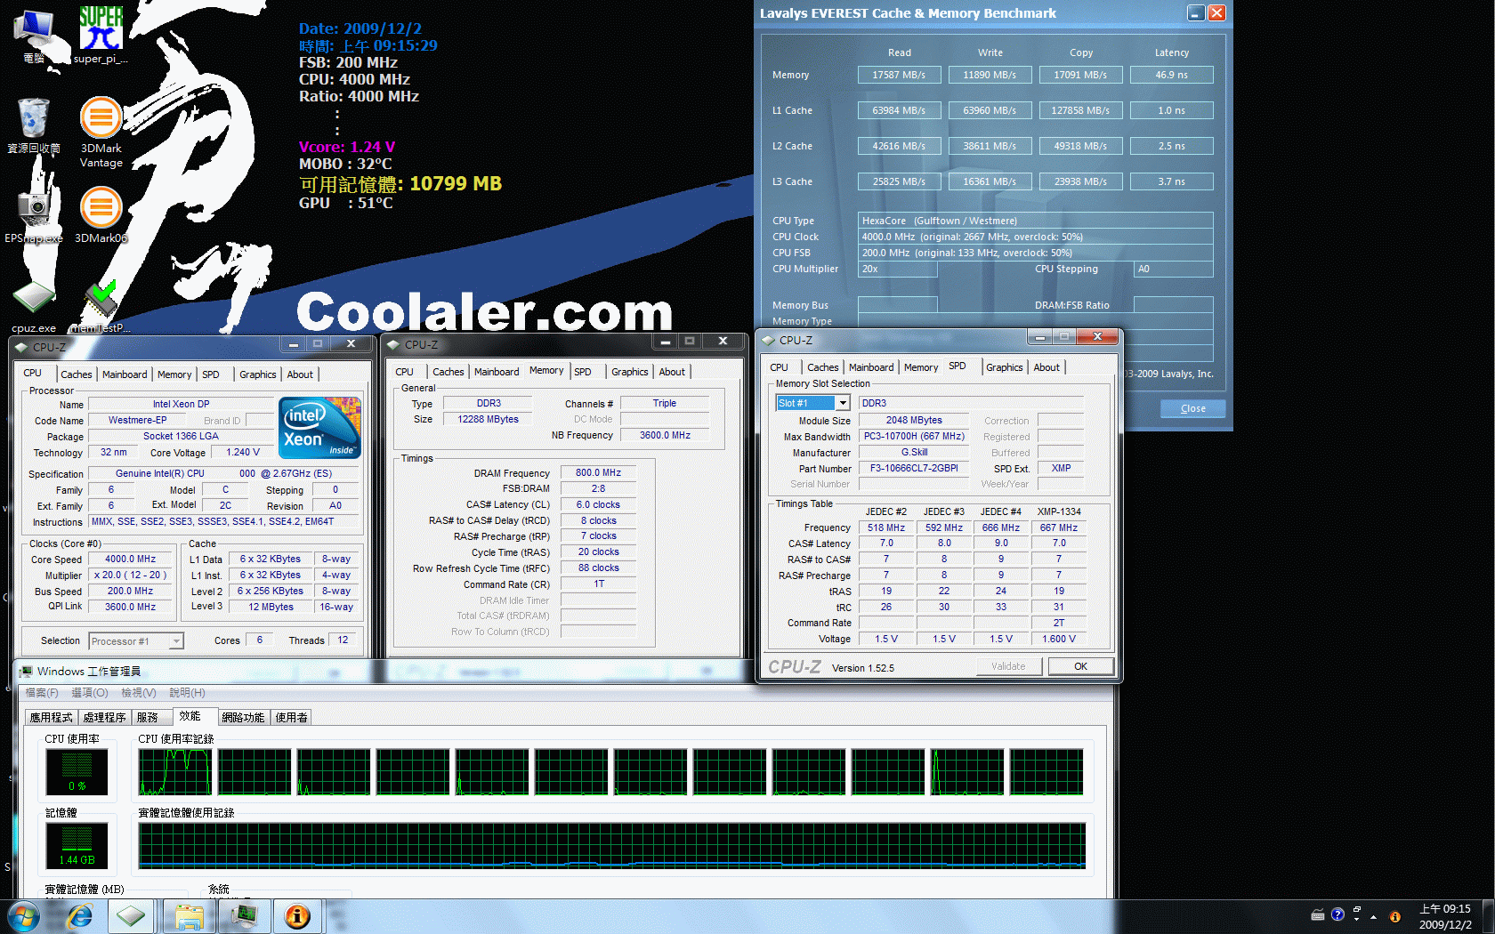The height and width of the screenshot is (934, 1495).
Task: Open Internet Explorer from the taskbar
Action: 80,916
